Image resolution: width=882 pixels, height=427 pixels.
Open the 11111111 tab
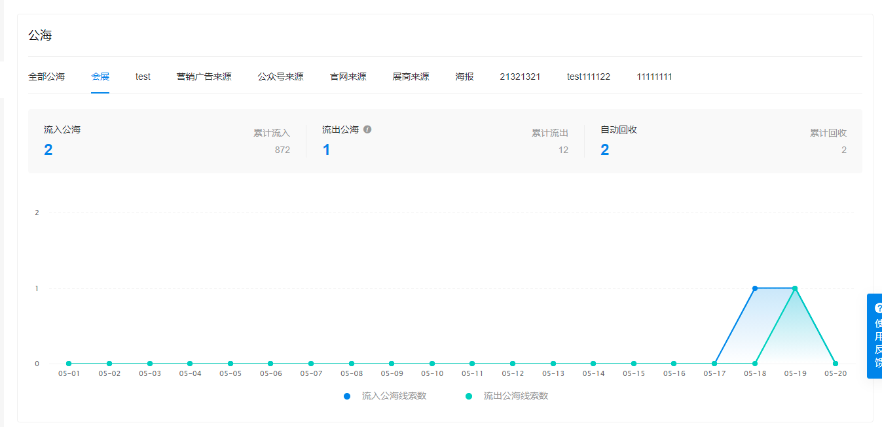[x=654, y=77]
